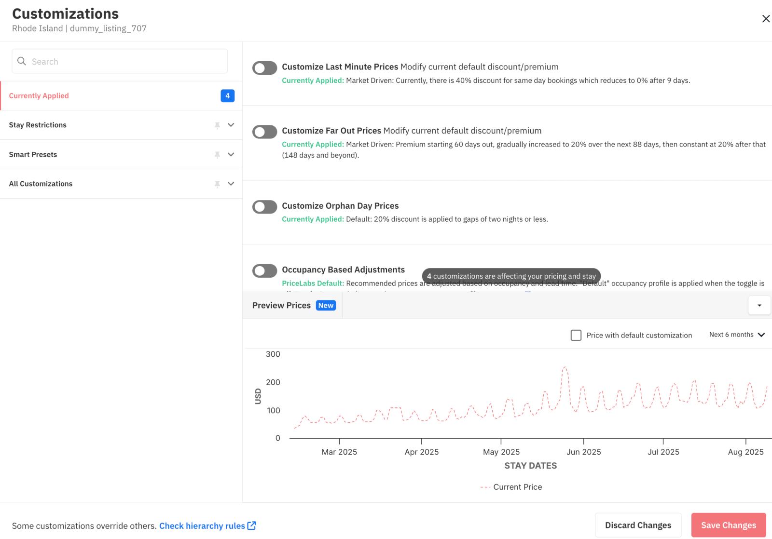Open the Next 6 months dropdown
Image resolution: width=772 pixels, height=539 pixels.
click(737, 335)
